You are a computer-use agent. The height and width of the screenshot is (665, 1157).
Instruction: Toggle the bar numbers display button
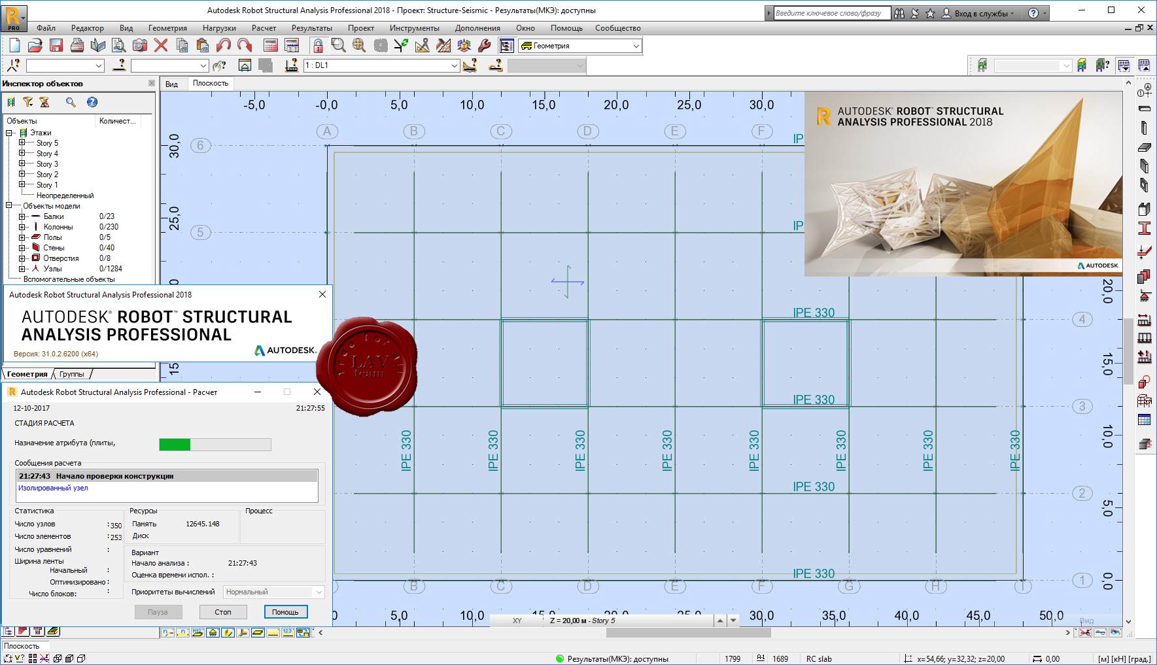(183, 632)
